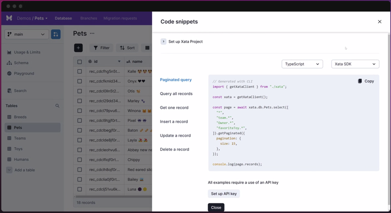Add a record with plus button

(x=78, y=48)
